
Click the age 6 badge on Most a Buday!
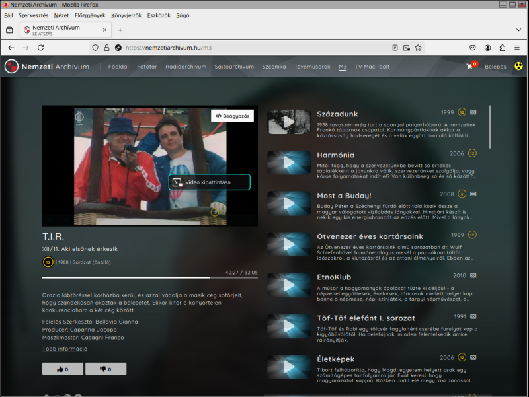point(462,194)
